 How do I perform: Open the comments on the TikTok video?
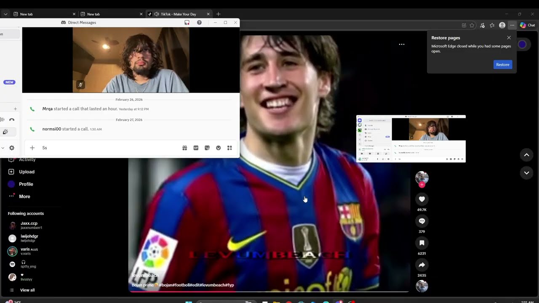(422, 221)
